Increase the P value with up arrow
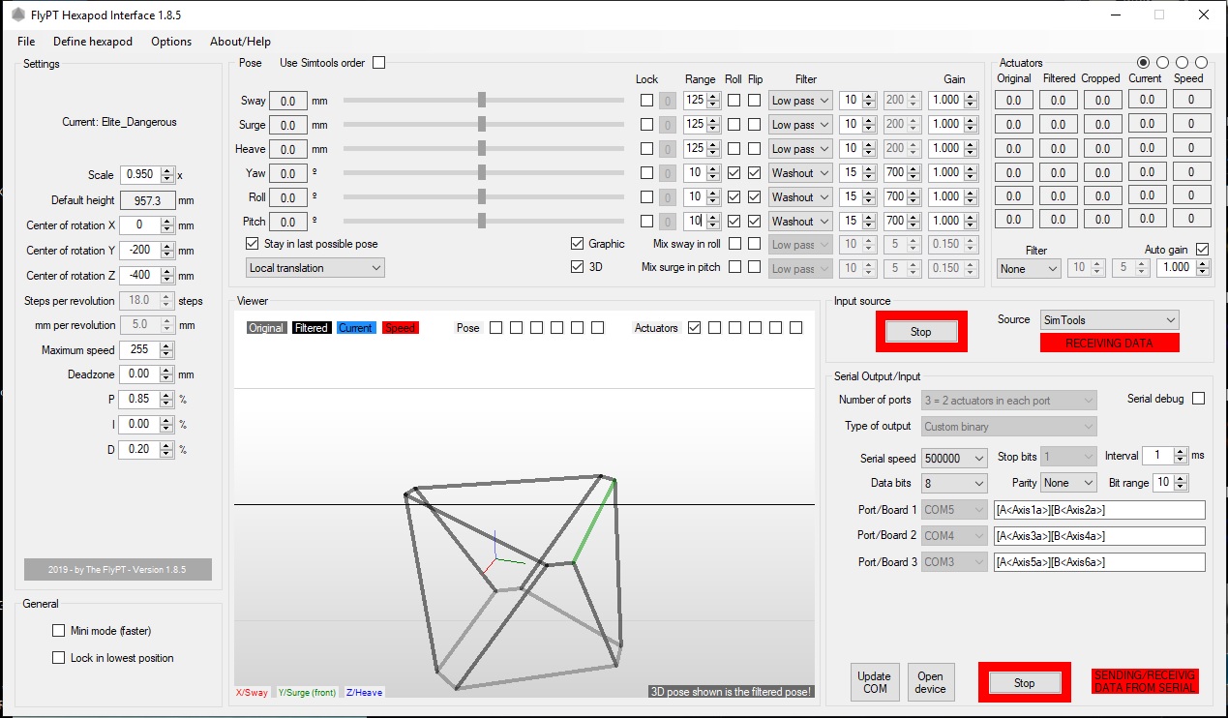This screenshot has width=1228, height=718. pyautogui.click(x=167, y=395)
